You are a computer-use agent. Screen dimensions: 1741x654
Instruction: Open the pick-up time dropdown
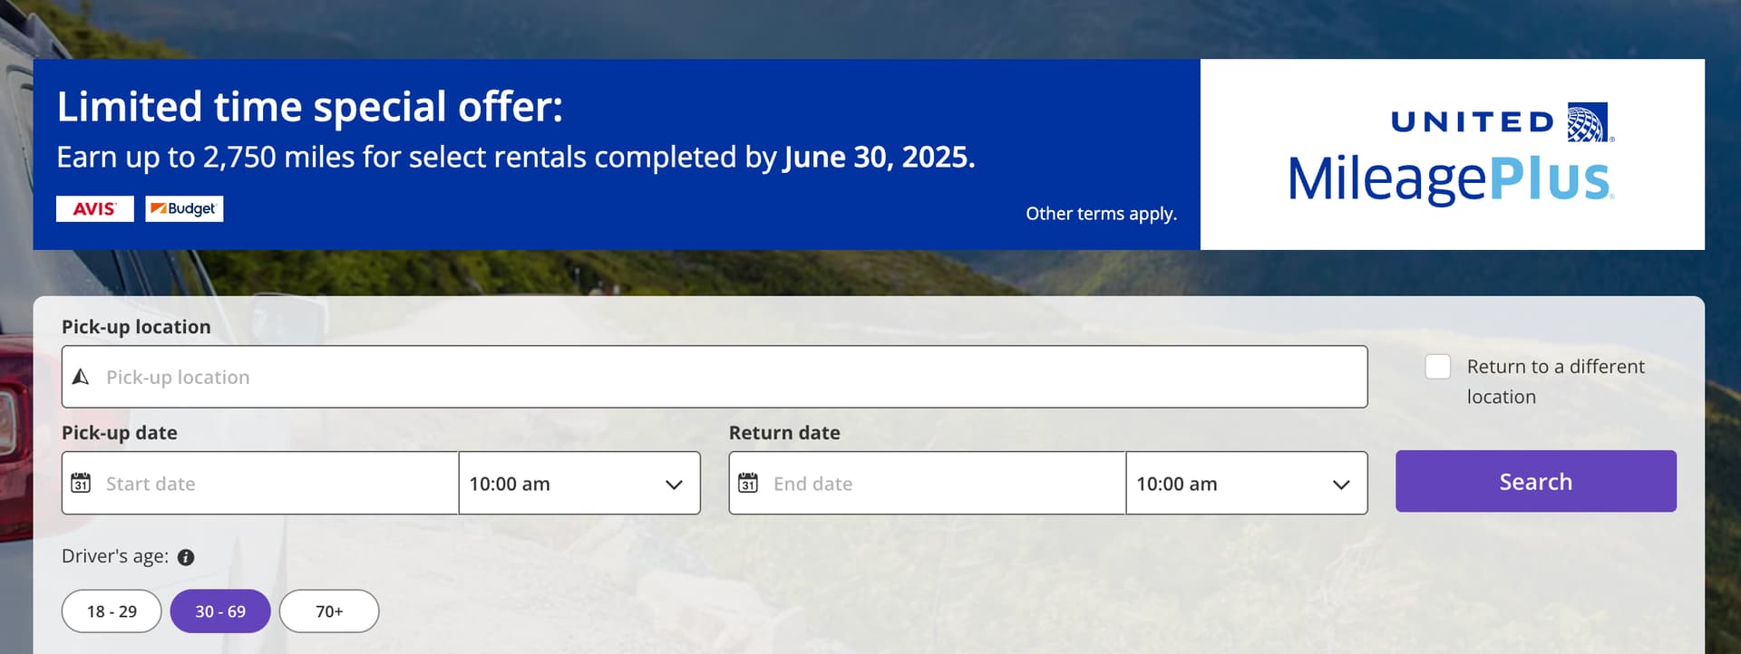pos(579,484)
